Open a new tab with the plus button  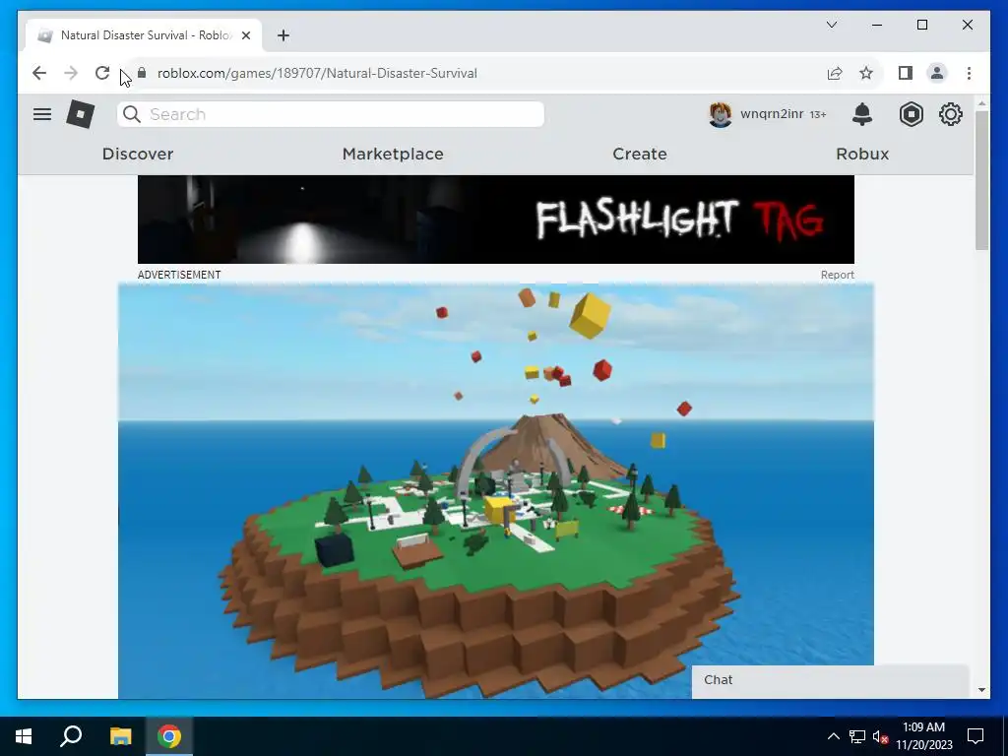[x=283, y=35]
